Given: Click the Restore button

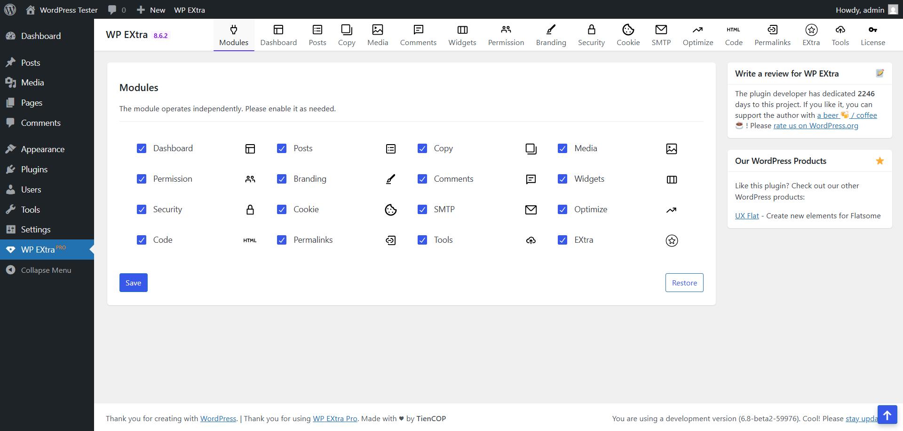Looking at the screenshot, I should click(x=684, y=283).
